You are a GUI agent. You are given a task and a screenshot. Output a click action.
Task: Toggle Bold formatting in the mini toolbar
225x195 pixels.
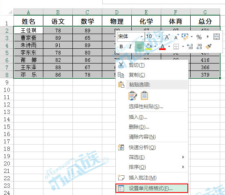click(x=121, y=47)
